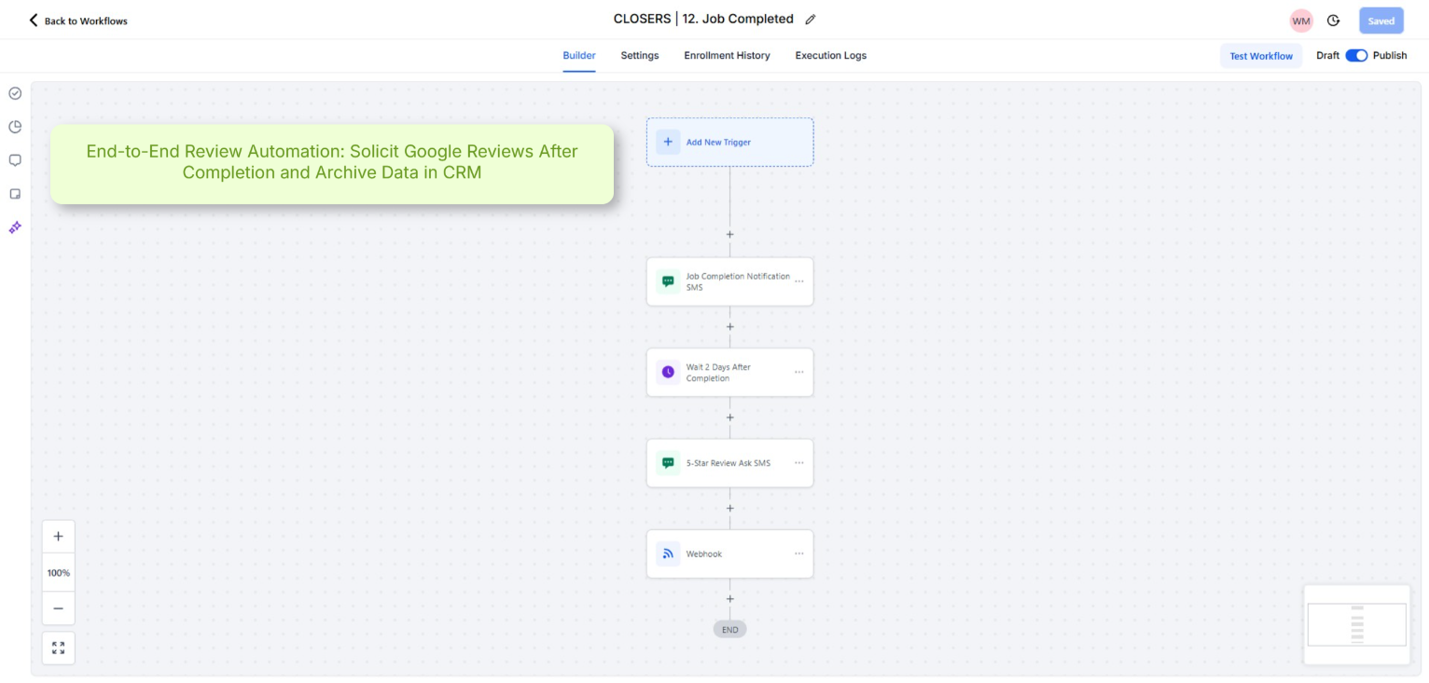Click the checkmark circle icon in sidebar
The height and width of the screenshot is (683, 1429).
(15, 93)
